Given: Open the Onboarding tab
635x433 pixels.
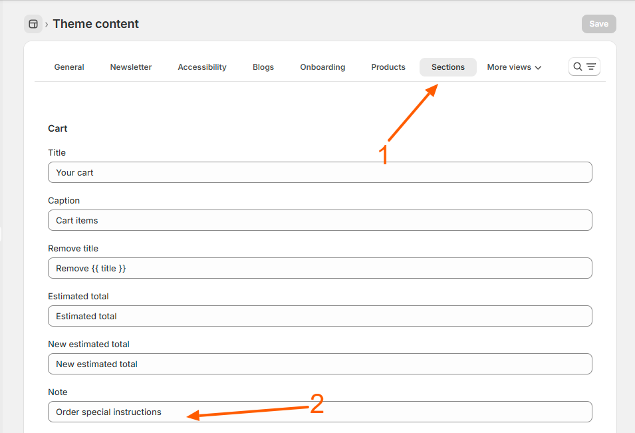Looking at the screenshot, I should [x=322, y=67].
